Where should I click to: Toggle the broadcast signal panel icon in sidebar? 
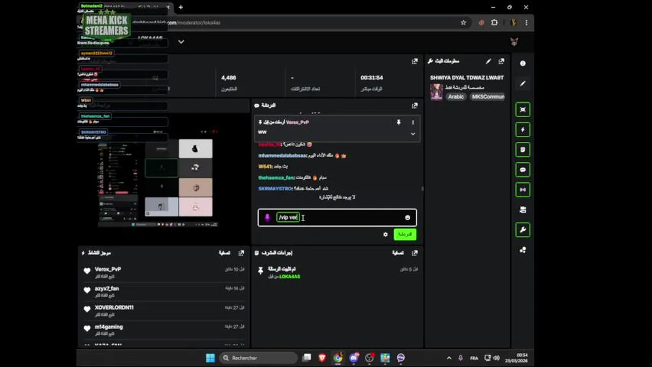pos(522,190)
